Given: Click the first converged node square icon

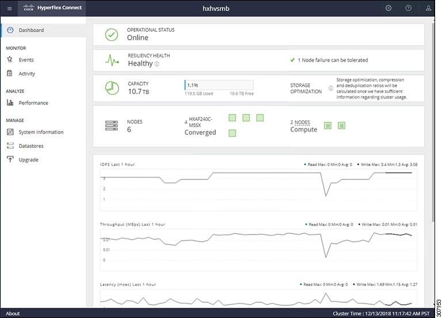Looking at the screenshot, I should [x=232, y=118].
